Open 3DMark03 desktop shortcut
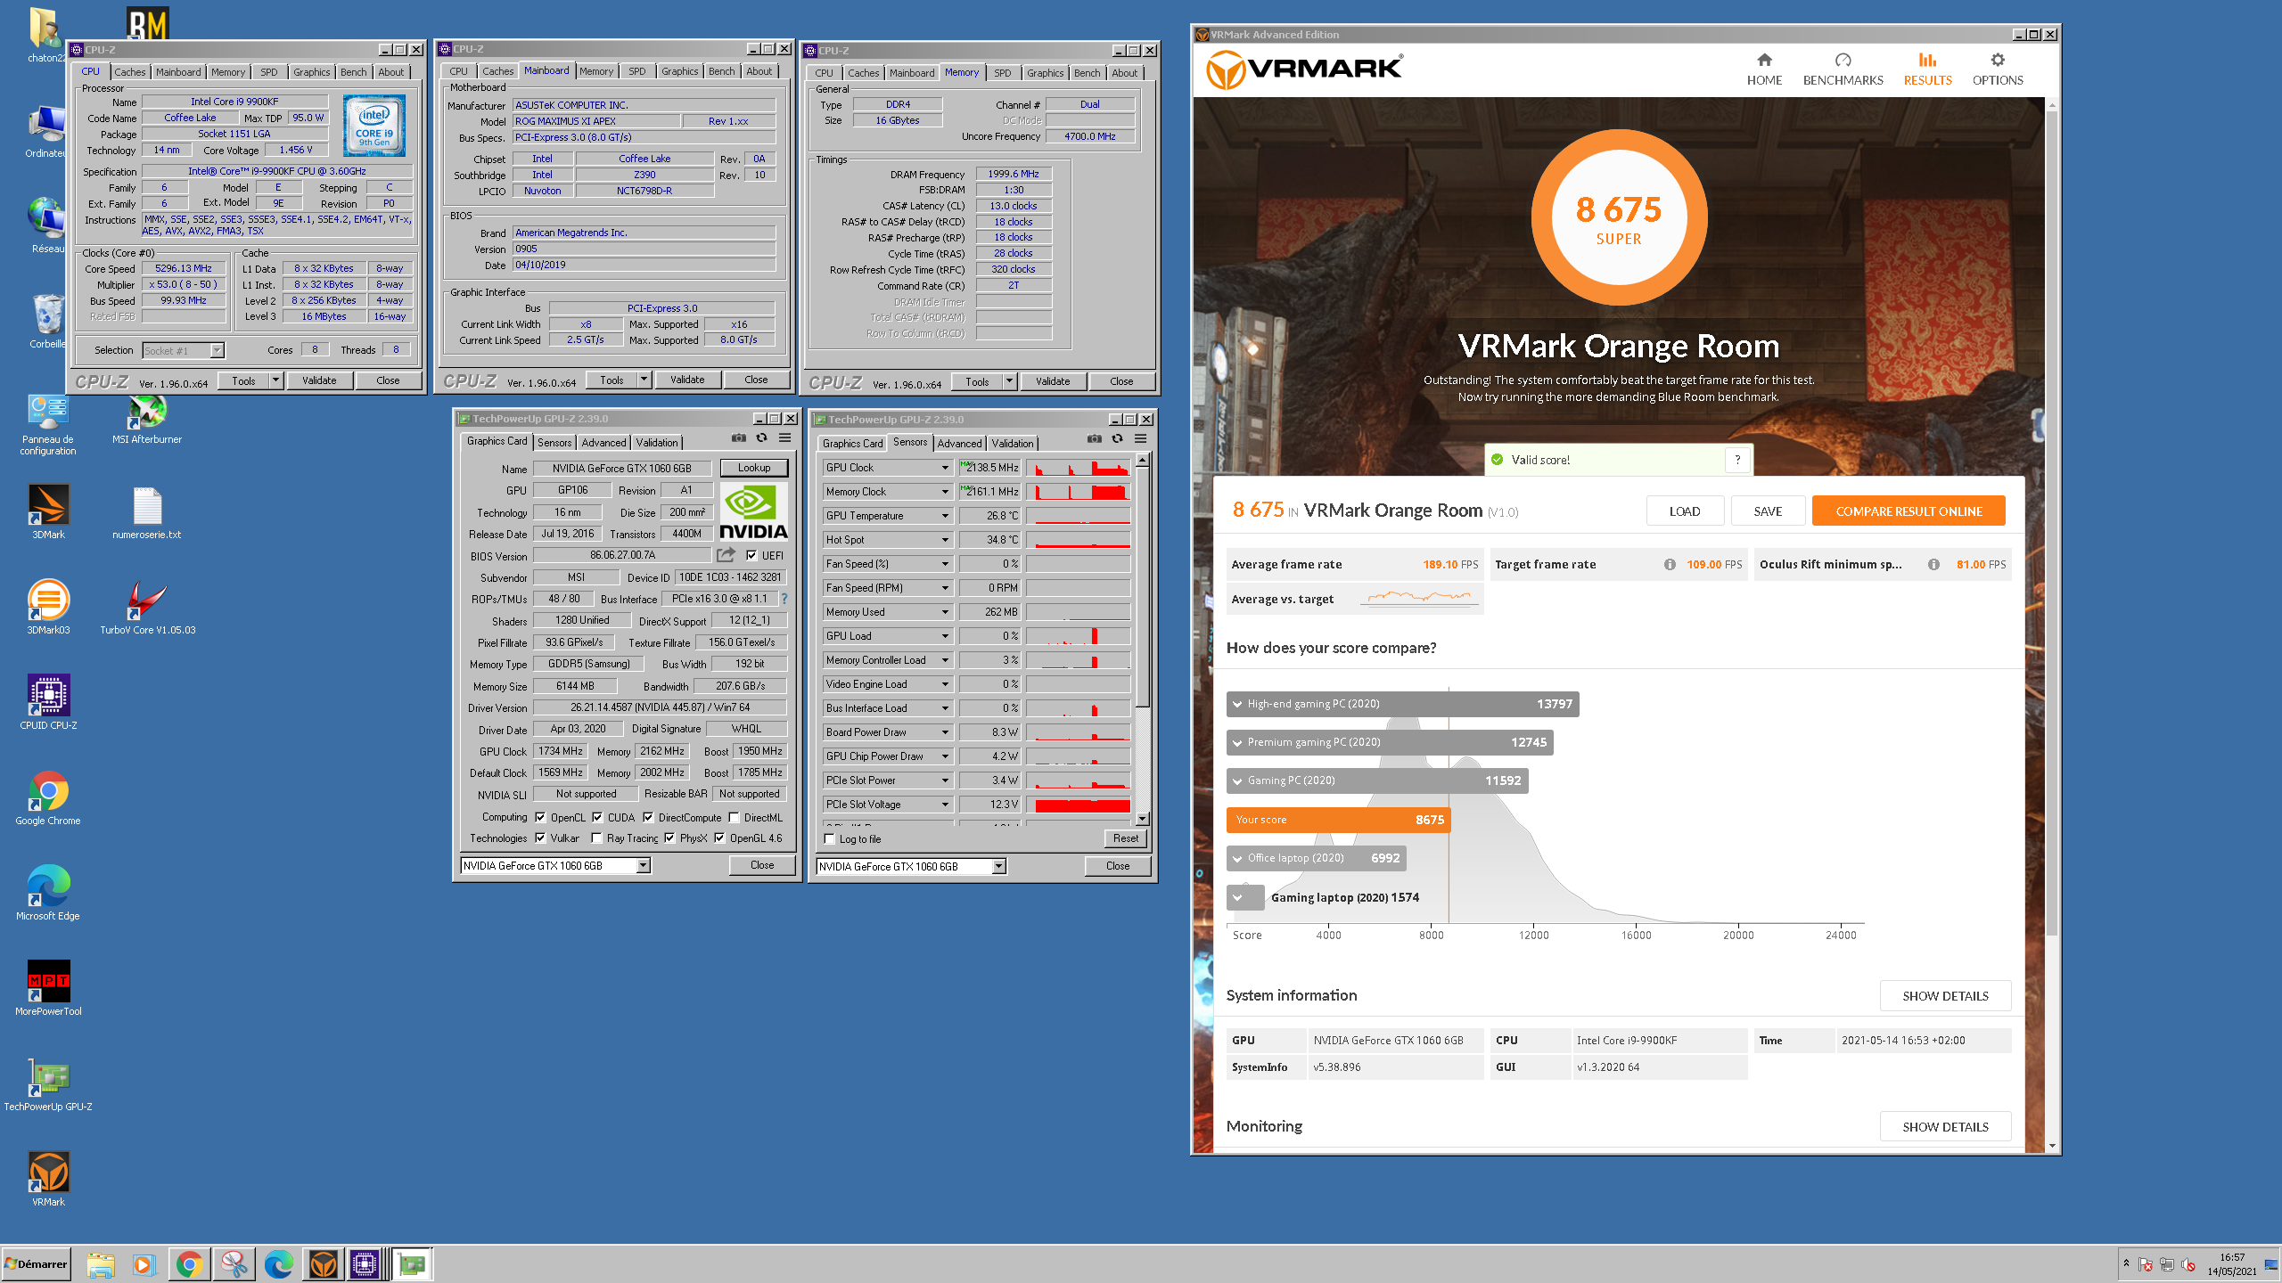This screenshot has height=1283, width=2282. 48,607
